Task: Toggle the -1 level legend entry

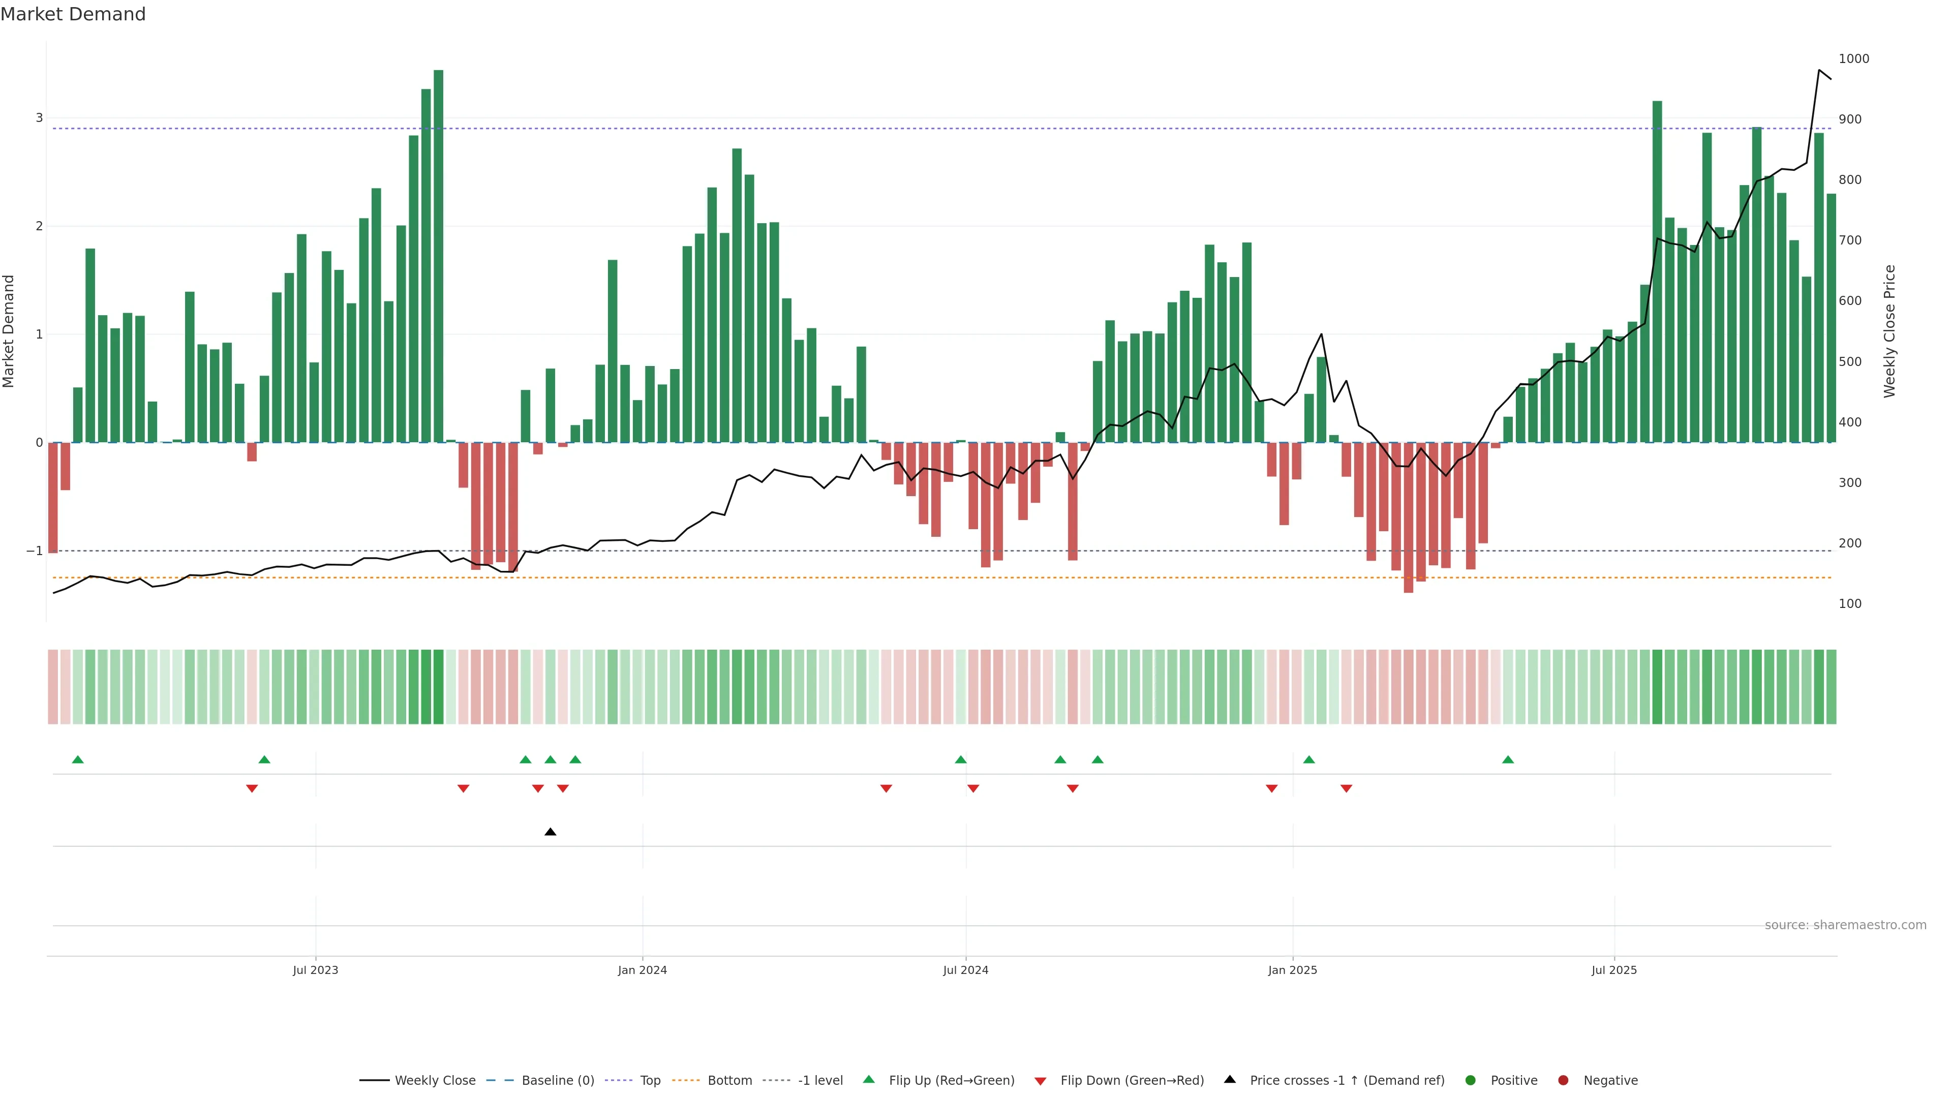Action: (x=820, y=1081)
